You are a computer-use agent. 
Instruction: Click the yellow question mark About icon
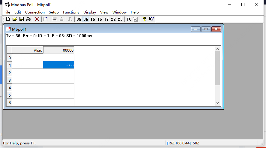pyautogui.click(x=145, y=19)
